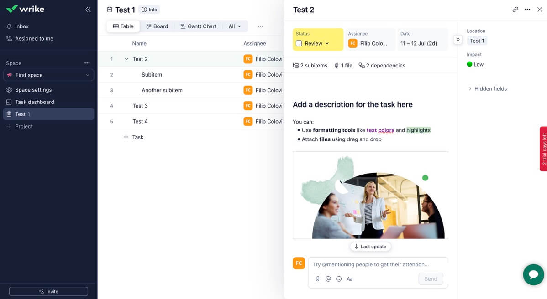The width and height of the screenshot is (547, 299).
Task: Open the All filter dropdown
Action: click(x=235, y=26)
